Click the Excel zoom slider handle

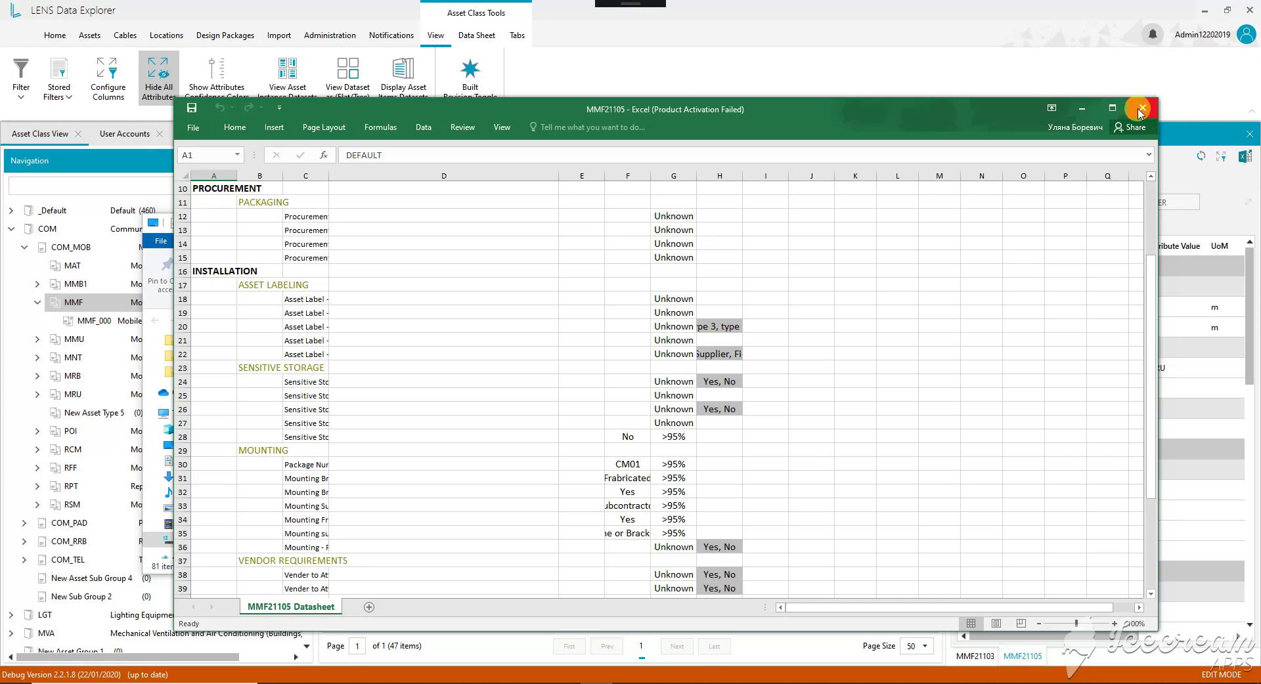tap(1076, 624)
